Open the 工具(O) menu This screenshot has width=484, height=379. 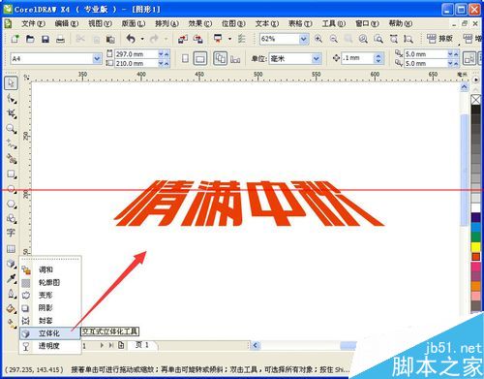tap(334, 23)
